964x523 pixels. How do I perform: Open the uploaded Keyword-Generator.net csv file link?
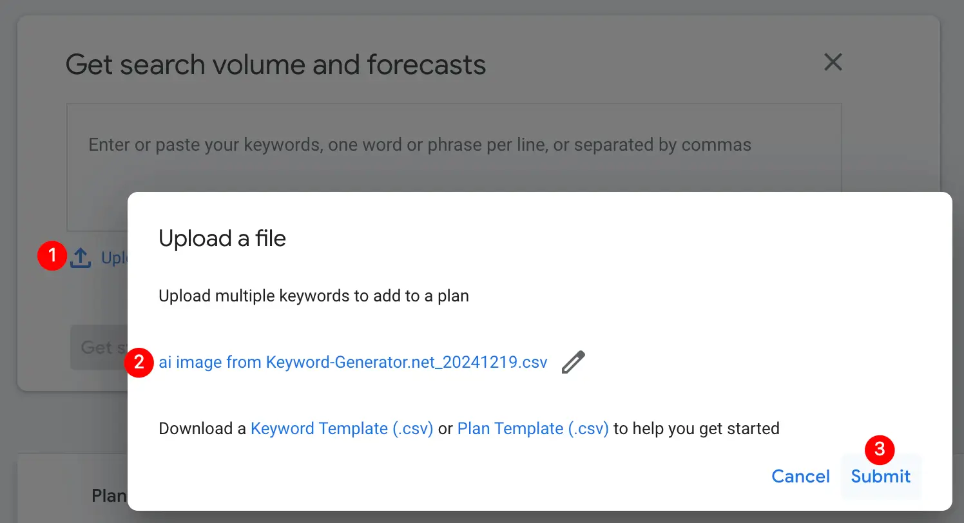pyautogui.click(x=353, y=363)
